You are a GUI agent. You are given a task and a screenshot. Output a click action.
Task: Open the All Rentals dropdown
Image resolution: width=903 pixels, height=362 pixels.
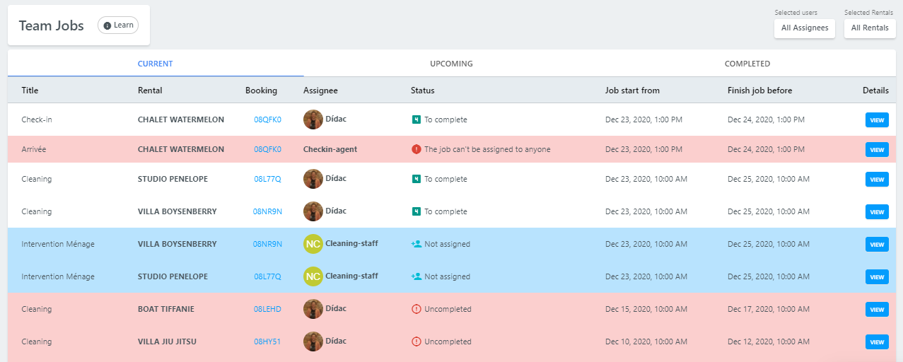(x=870, y=28)
